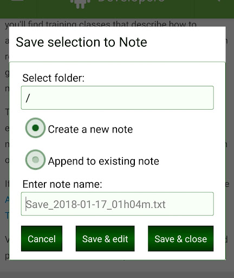Tap the Android robot logo icon
Image resolution: width=234 pixels, height=278 pixels.
(x=80, y=4)
